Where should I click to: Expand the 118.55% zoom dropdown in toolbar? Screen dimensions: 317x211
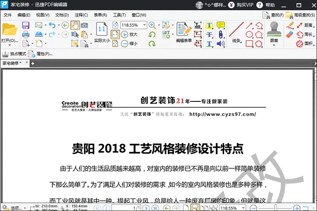coord(144,25)
